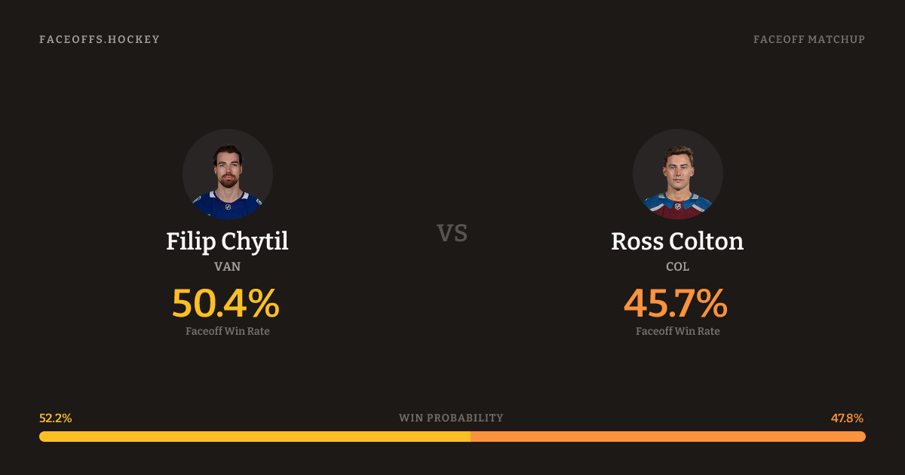
Task: Click the FACEOFFS.HOCKEY site title
Action: tap(100, 39)
